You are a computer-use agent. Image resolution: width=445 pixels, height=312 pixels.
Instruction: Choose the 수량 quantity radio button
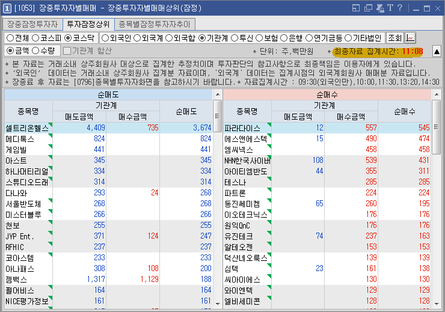point(35,50)
